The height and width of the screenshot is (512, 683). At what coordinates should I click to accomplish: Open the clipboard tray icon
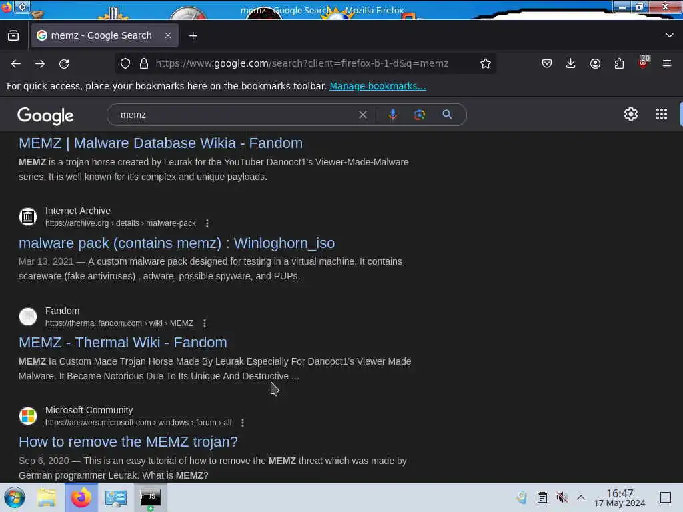(542, 497)
